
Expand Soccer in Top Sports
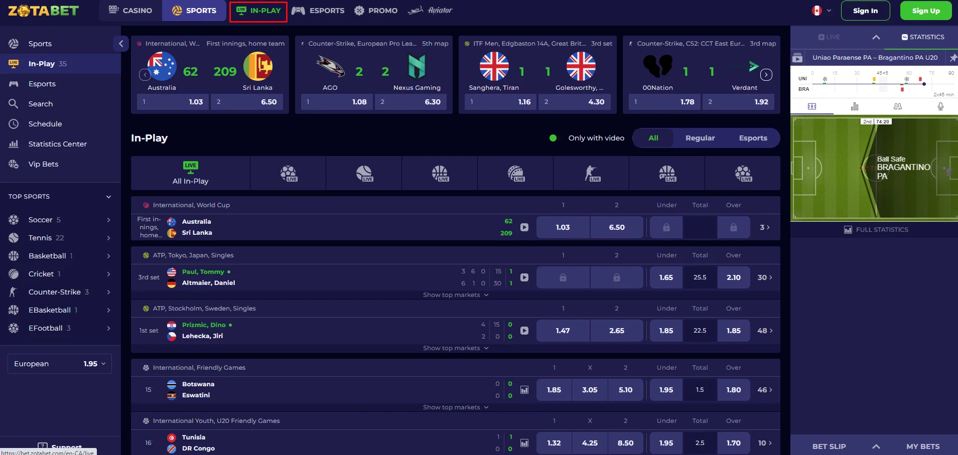(x=108, y=220)
